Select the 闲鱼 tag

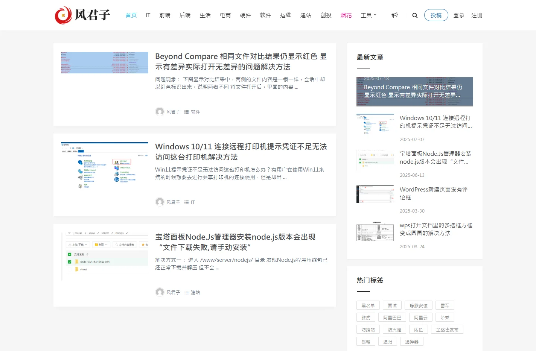[x=419, y=329]
